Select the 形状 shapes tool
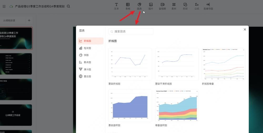This screenshot has width=263, height=133. click(185, 6)
